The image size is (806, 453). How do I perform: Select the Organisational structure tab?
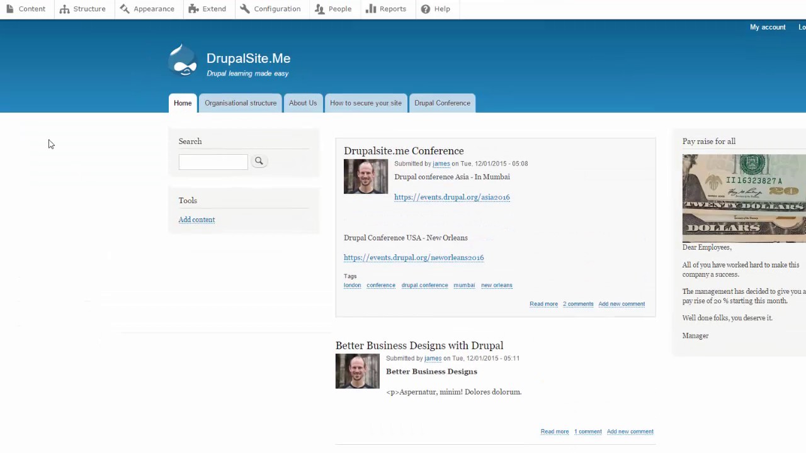(241, 103)
